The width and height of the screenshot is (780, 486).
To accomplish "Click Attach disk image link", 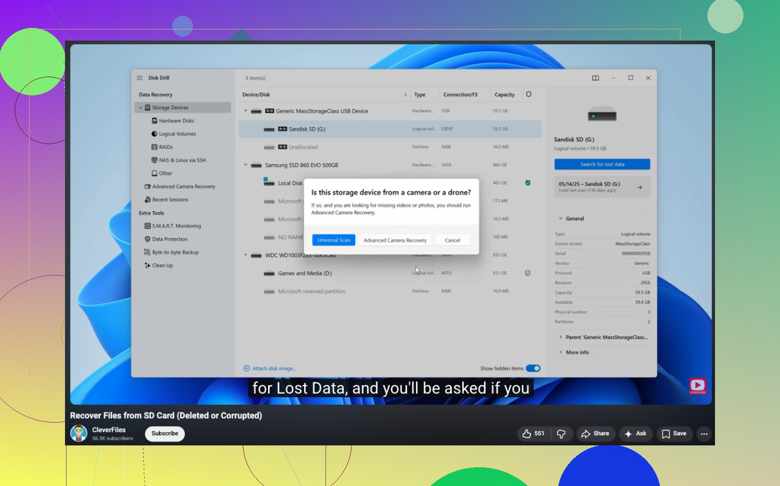I will pyautogui.click(x=270, y=369).
